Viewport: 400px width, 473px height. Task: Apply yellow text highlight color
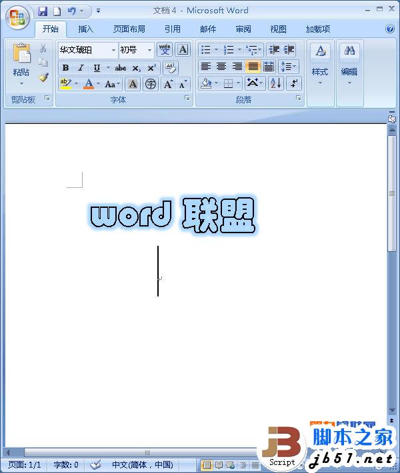(x=66, y=84)
